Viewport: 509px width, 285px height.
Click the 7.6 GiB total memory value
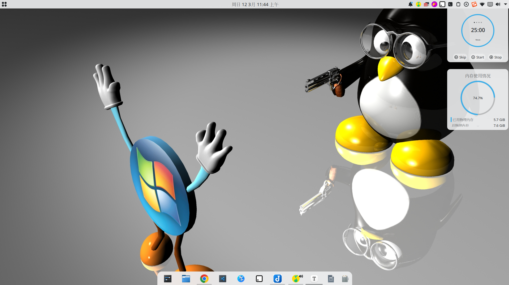(x=499, y=125)
